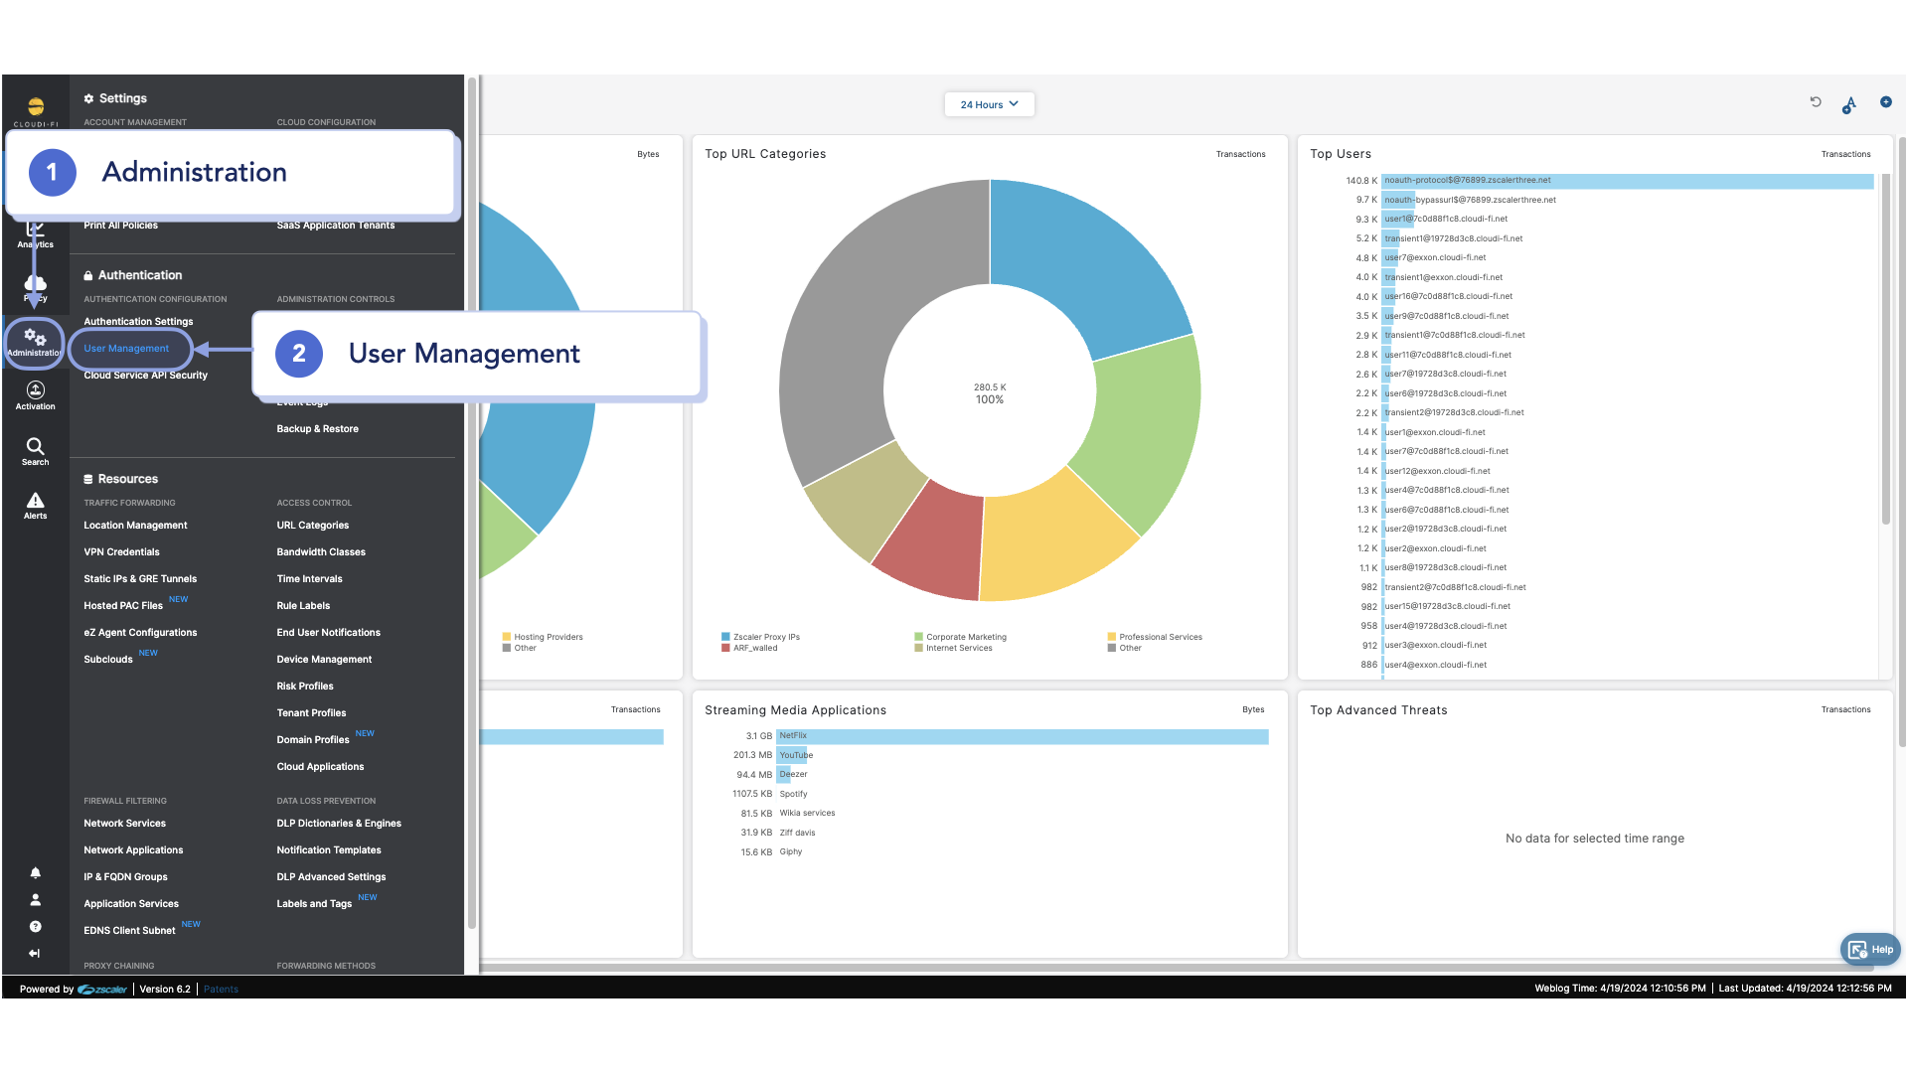Viewport: 1908px width, 1073px height.
Task: Click the blue add widget plus icon
Action: coord(1885,102)
